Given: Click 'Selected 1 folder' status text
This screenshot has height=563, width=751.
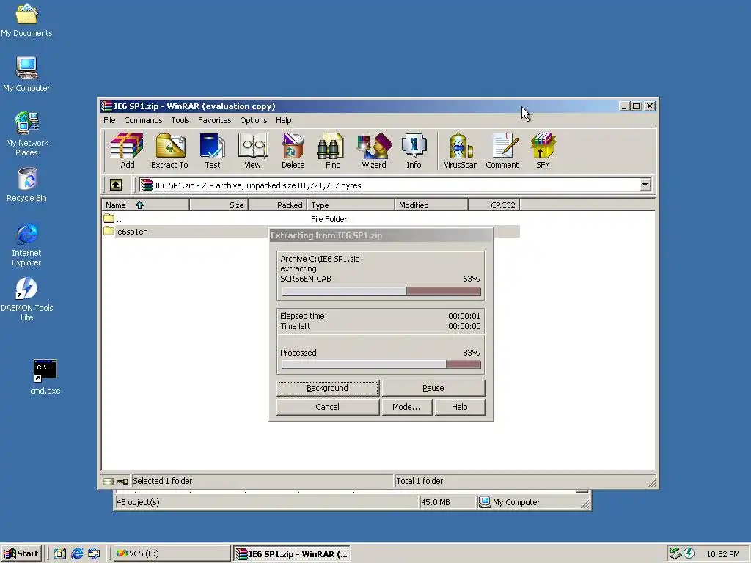Looking at the screenshot, I should (162, 481).
